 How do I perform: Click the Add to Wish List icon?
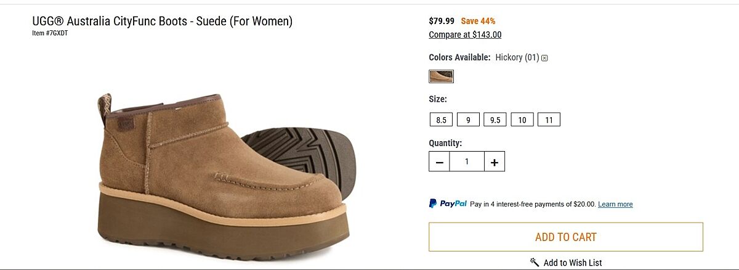tap(534, 262)
